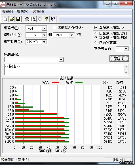This screenshot has width=135, height=165.
Task: Click the Print Preview toolbar icon
Action: pos(33,19)
